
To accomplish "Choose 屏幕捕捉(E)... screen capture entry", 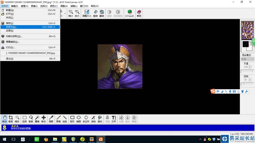I will 30,42.
